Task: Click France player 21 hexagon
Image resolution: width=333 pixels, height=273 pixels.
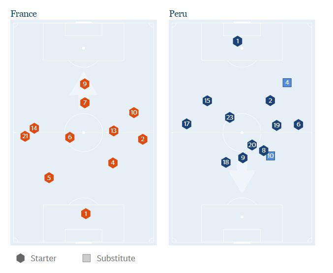Action: click(x=25, y=136)
